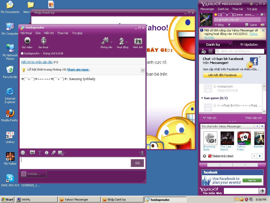Open the UniKey desktop shortcut
This screenshot has height=203, width=270.
(x=10, y=135)
